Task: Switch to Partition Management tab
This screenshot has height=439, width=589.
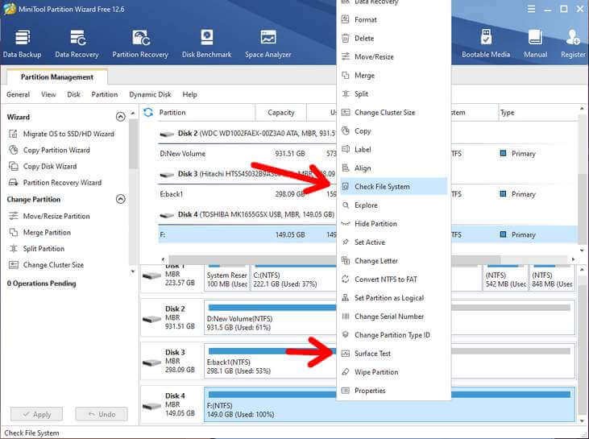Action: [x=57, y=77]
